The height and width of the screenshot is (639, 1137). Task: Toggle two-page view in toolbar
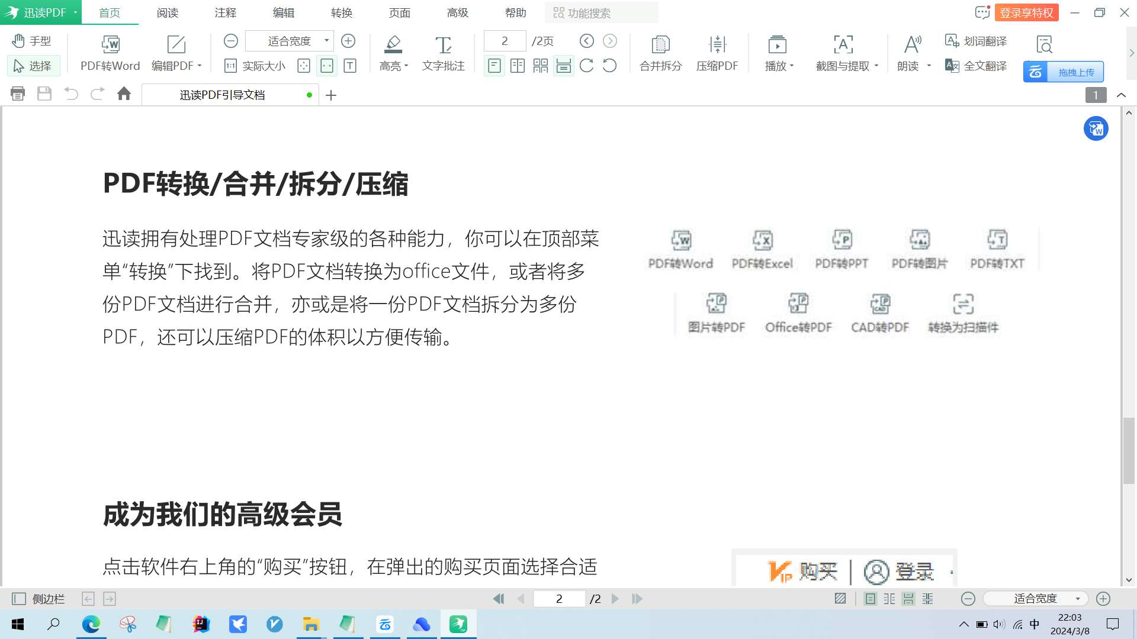tap(518, 66)
